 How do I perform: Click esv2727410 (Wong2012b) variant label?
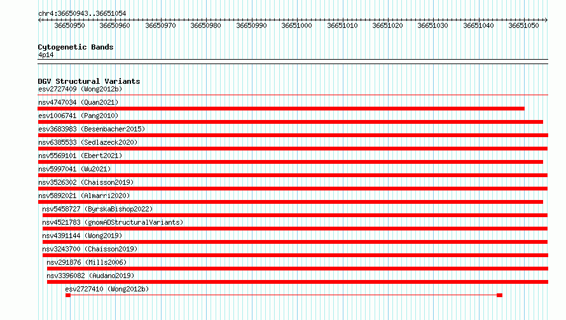107,289
